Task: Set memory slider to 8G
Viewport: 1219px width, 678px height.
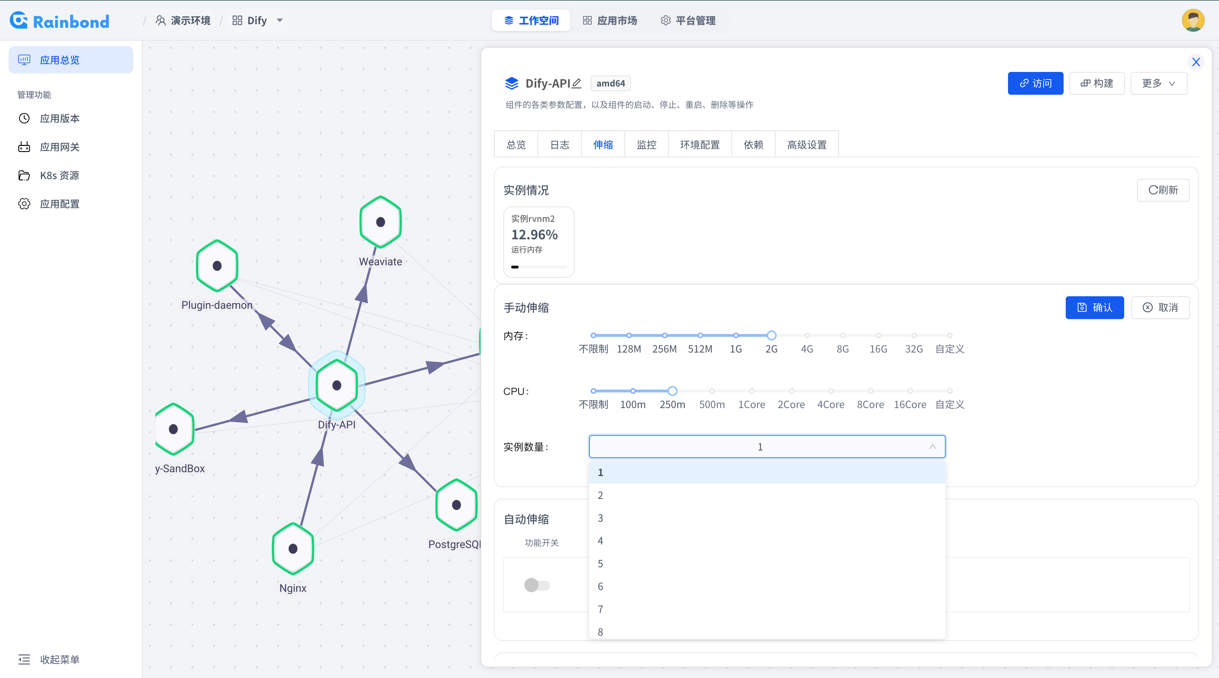Action: (x=842, y=335)
